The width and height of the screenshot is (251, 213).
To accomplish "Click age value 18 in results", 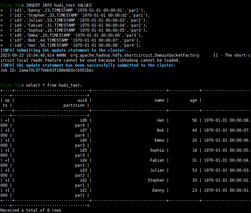I will [195, 150].
